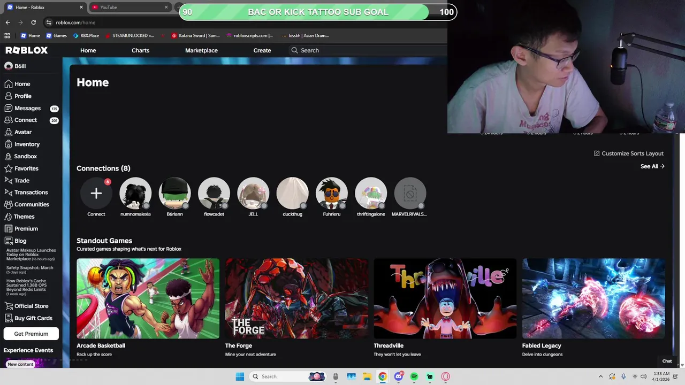This screenshot has width=685, height=385.
Task: Open Chrome apps grid in bookmarks bar
Action: 7,35
